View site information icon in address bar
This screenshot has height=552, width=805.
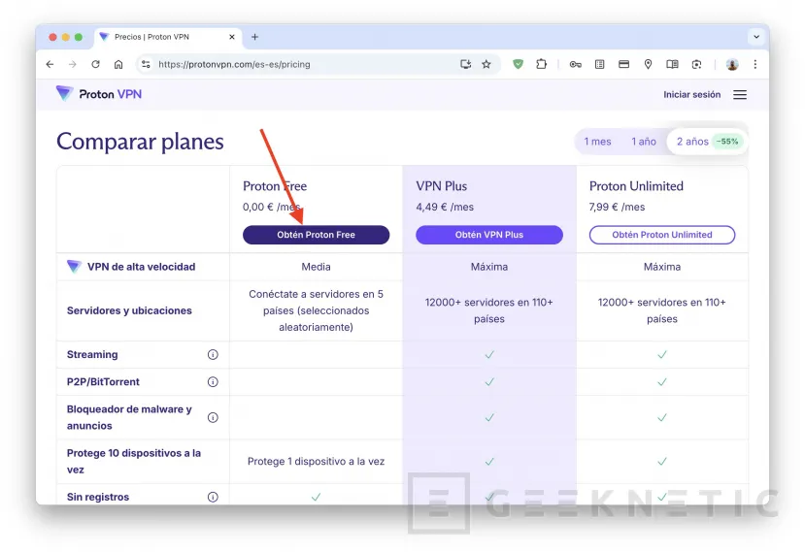coord(146,64)
